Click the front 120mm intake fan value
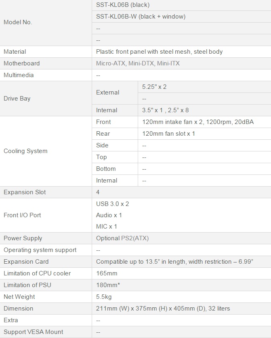 [x=198, y=122]
